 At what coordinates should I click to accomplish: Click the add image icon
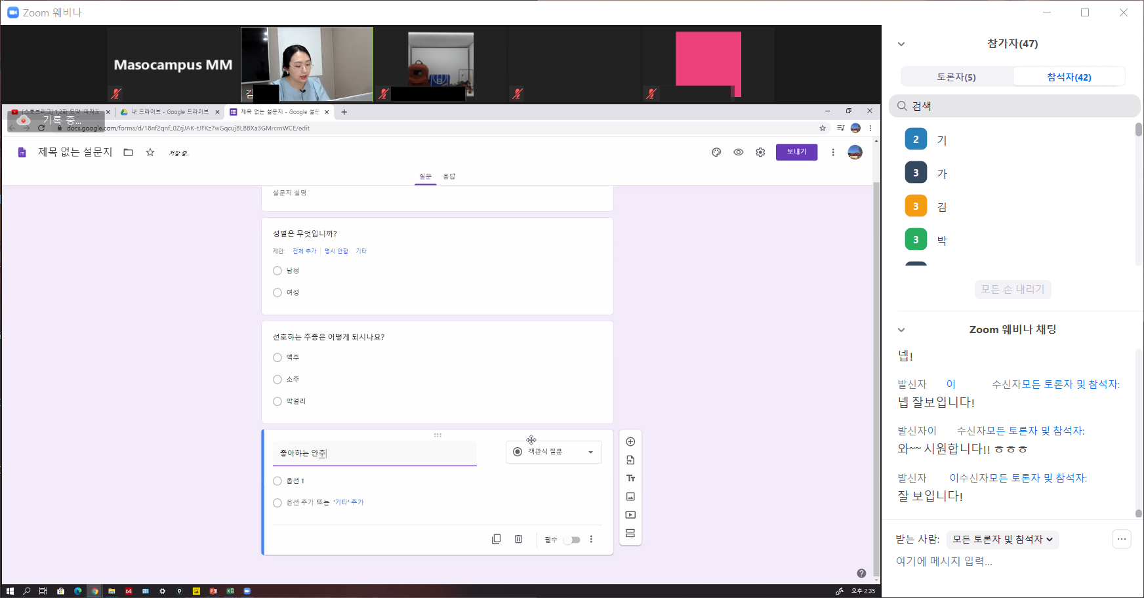coord(630,497)
